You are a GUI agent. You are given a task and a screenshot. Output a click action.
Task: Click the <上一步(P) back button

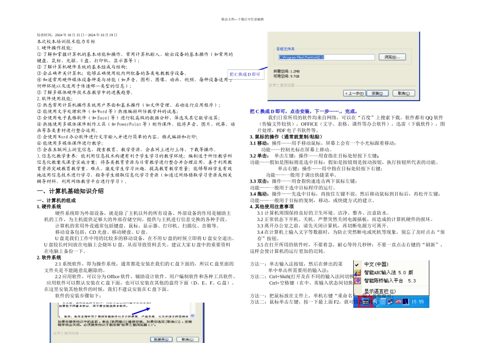click(x=354, y=93)
